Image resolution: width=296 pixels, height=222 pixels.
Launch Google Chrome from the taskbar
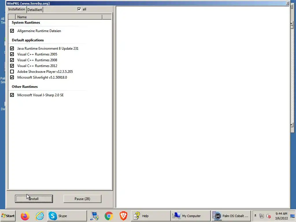(x=109, y=216)
